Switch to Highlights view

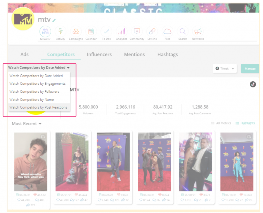click(x=245, y=123)
